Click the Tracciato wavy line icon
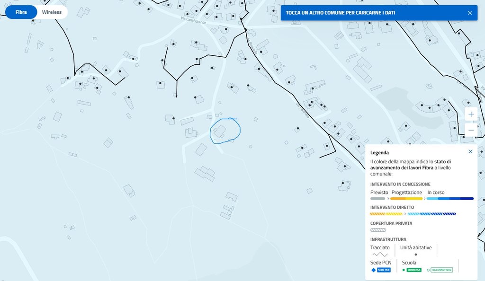The image size is (485, 281). point(380,255)
